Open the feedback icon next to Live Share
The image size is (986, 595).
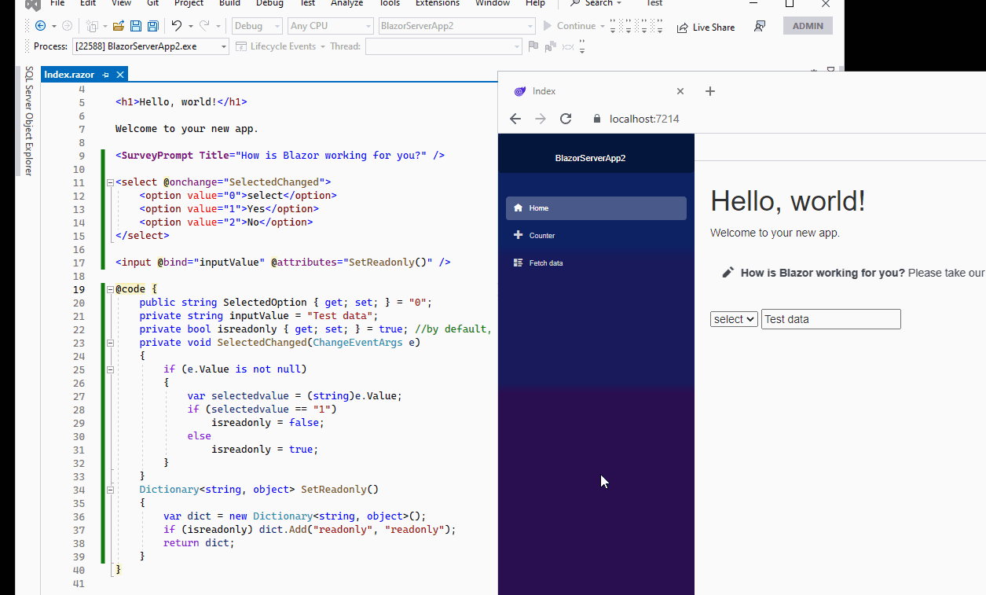(759, 27)
